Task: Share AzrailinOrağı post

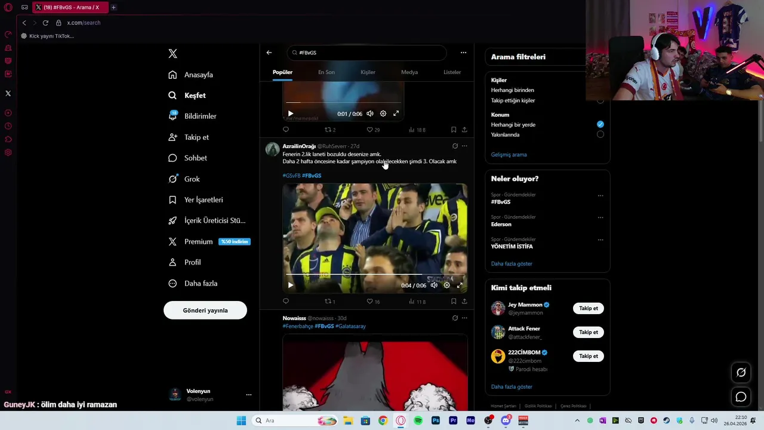Action: pos(464,302)
